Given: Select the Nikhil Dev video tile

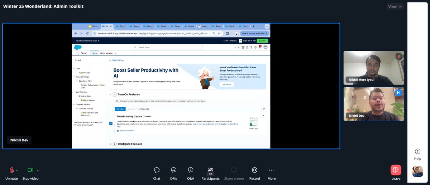Looking at the screenshot, I should point(374,104).
